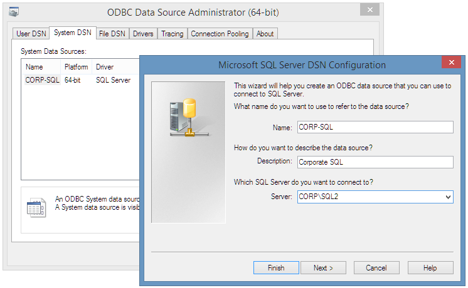Image resolution: width=468 pixels, height=288 pixels.
Task: Click the Server field showing CORP\SQL2
Action: pyautogui.click(x=369, y=197)
